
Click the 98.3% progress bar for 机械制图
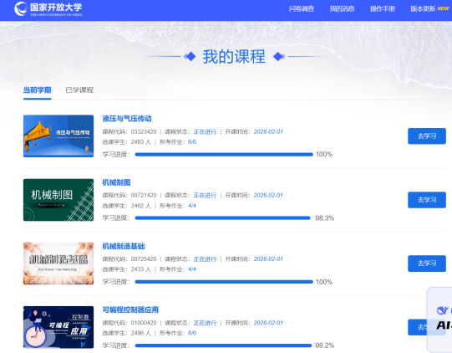(224, 218)
